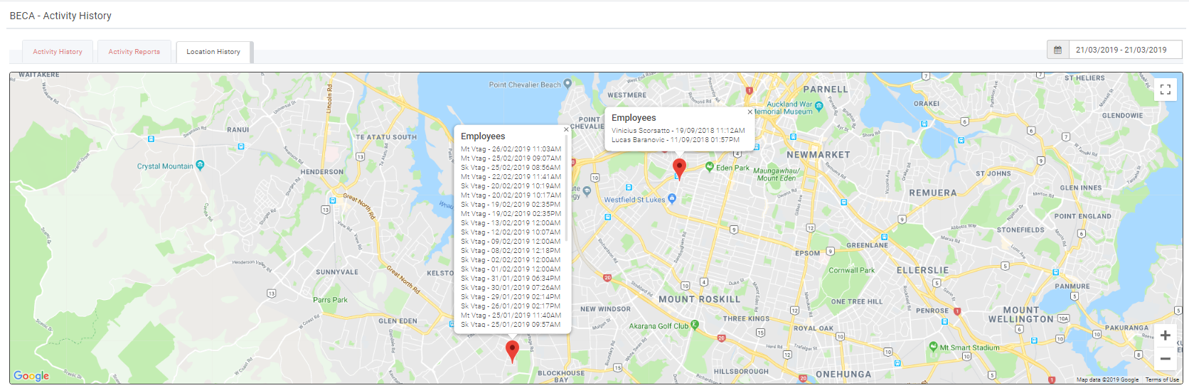Switch to the Activity History tab

pyautogui.click(x=58, y=52)
